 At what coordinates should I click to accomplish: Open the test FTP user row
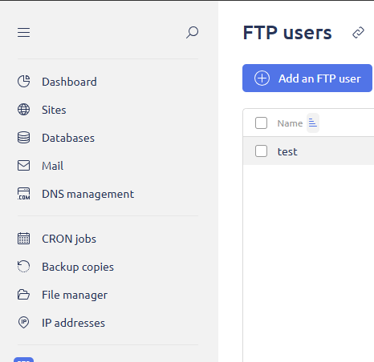tap(308, 151)
